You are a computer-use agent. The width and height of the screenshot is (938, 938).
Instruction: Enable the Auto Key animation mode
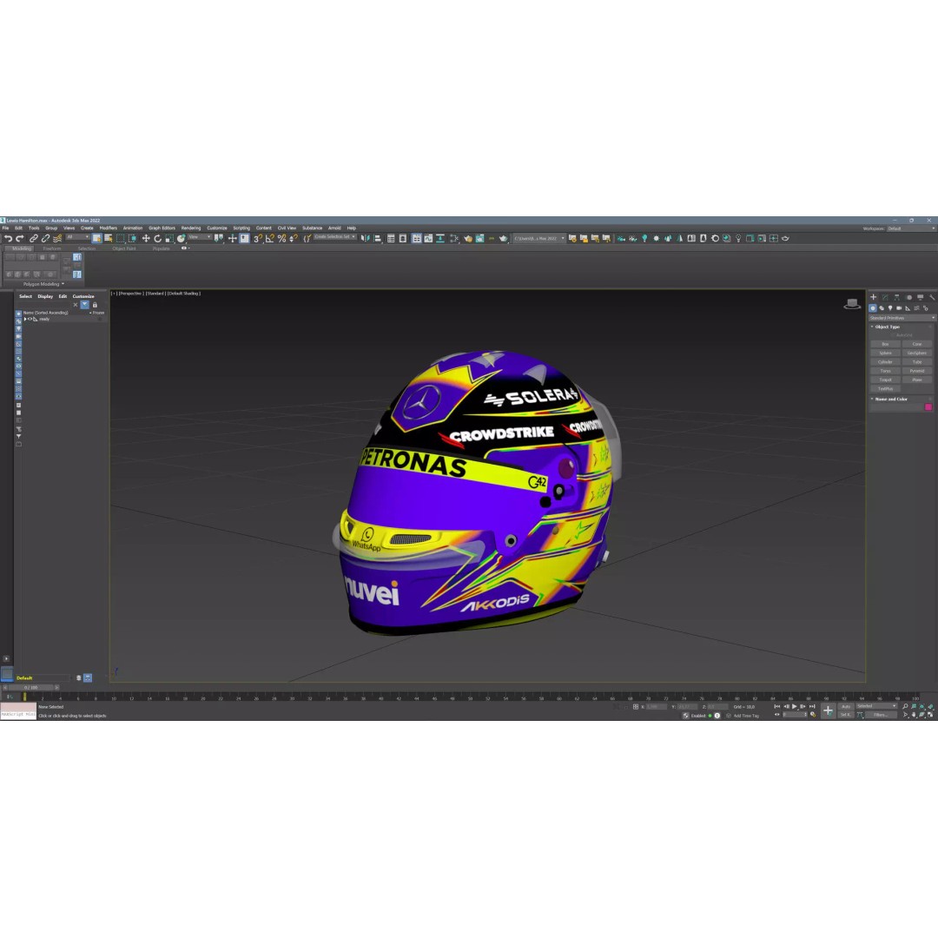point(846,706)
